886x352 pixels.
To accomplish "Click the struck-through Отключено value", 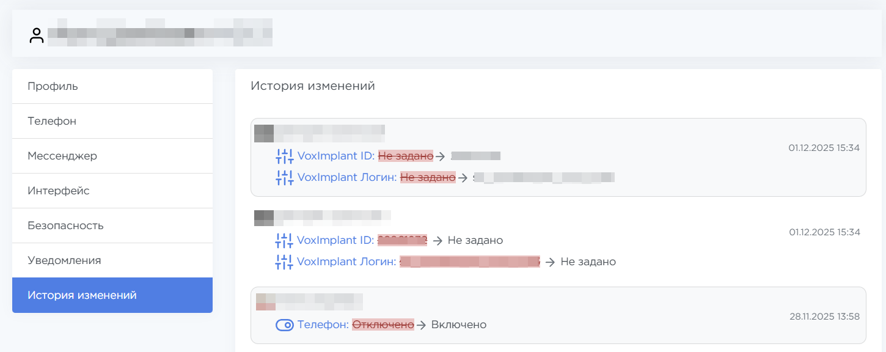I will pos(383,324).
